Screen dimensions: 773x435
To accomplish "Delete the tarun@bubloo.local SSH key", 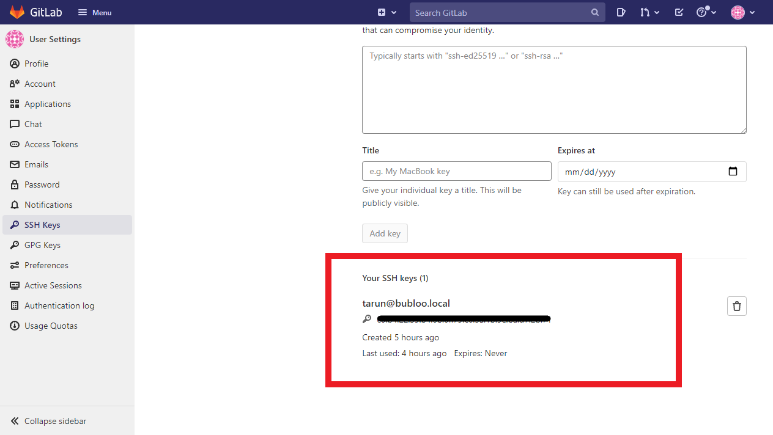I will click(x=736, y=306).
